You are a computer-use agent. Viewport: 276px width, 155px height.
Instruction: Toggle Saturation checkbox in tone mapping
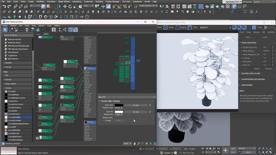[241, 62]
